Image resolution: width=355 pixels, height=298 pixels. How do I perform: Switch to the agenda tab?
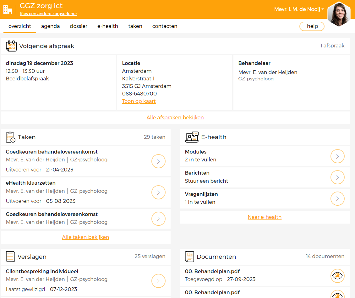(50, 26)
